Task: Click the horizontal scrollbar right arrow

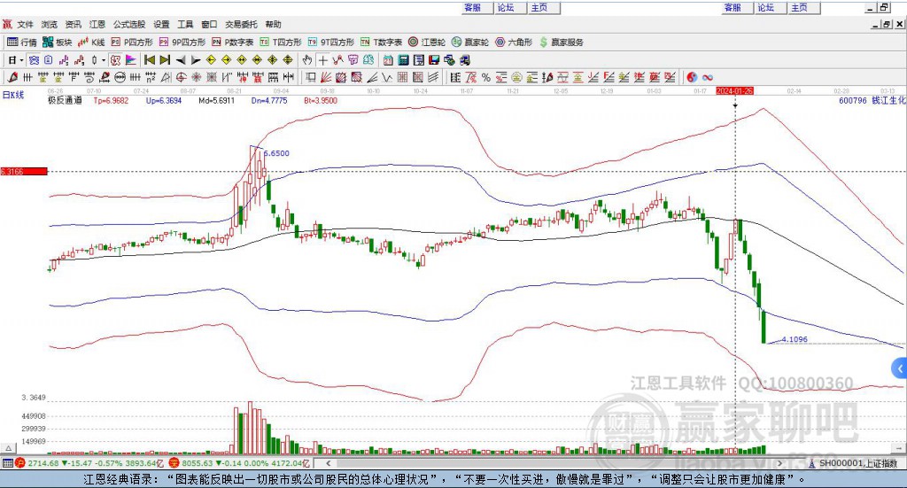Action: [x=779, y=463]
